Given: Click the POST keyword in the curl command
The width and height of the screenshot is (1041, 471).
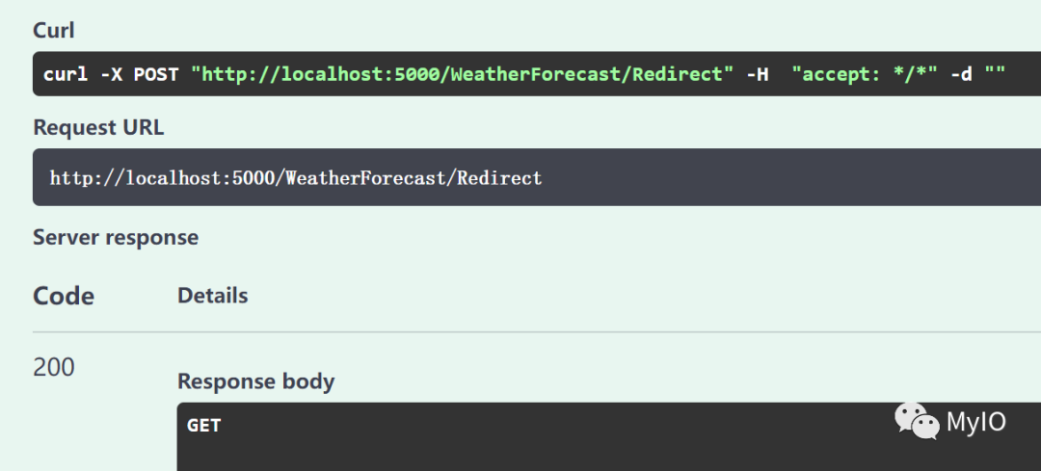Looking at the screenshot, I should tap(156, 74).
